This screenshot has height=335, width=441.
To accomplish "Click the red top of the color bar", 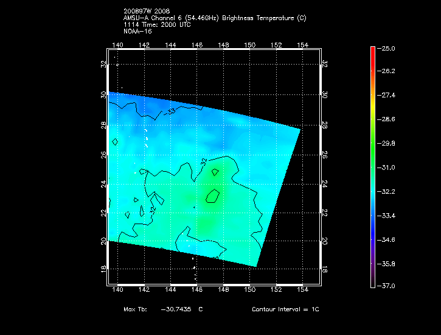I will 372,51.
